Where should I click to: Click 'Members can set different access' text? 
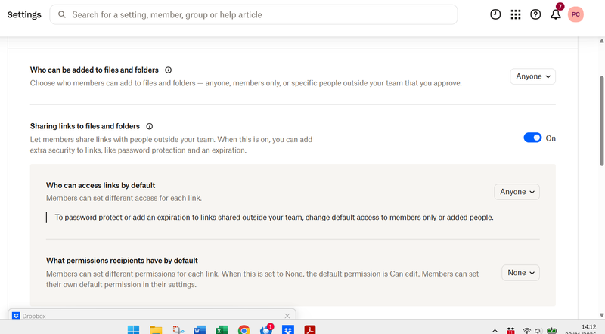point(124,198)
